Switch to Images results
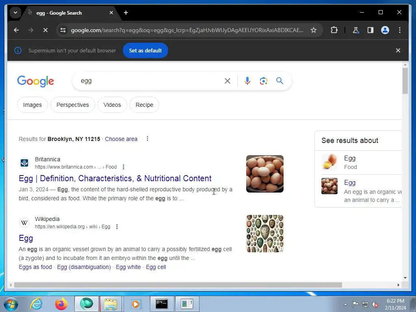 pos(32,105)
